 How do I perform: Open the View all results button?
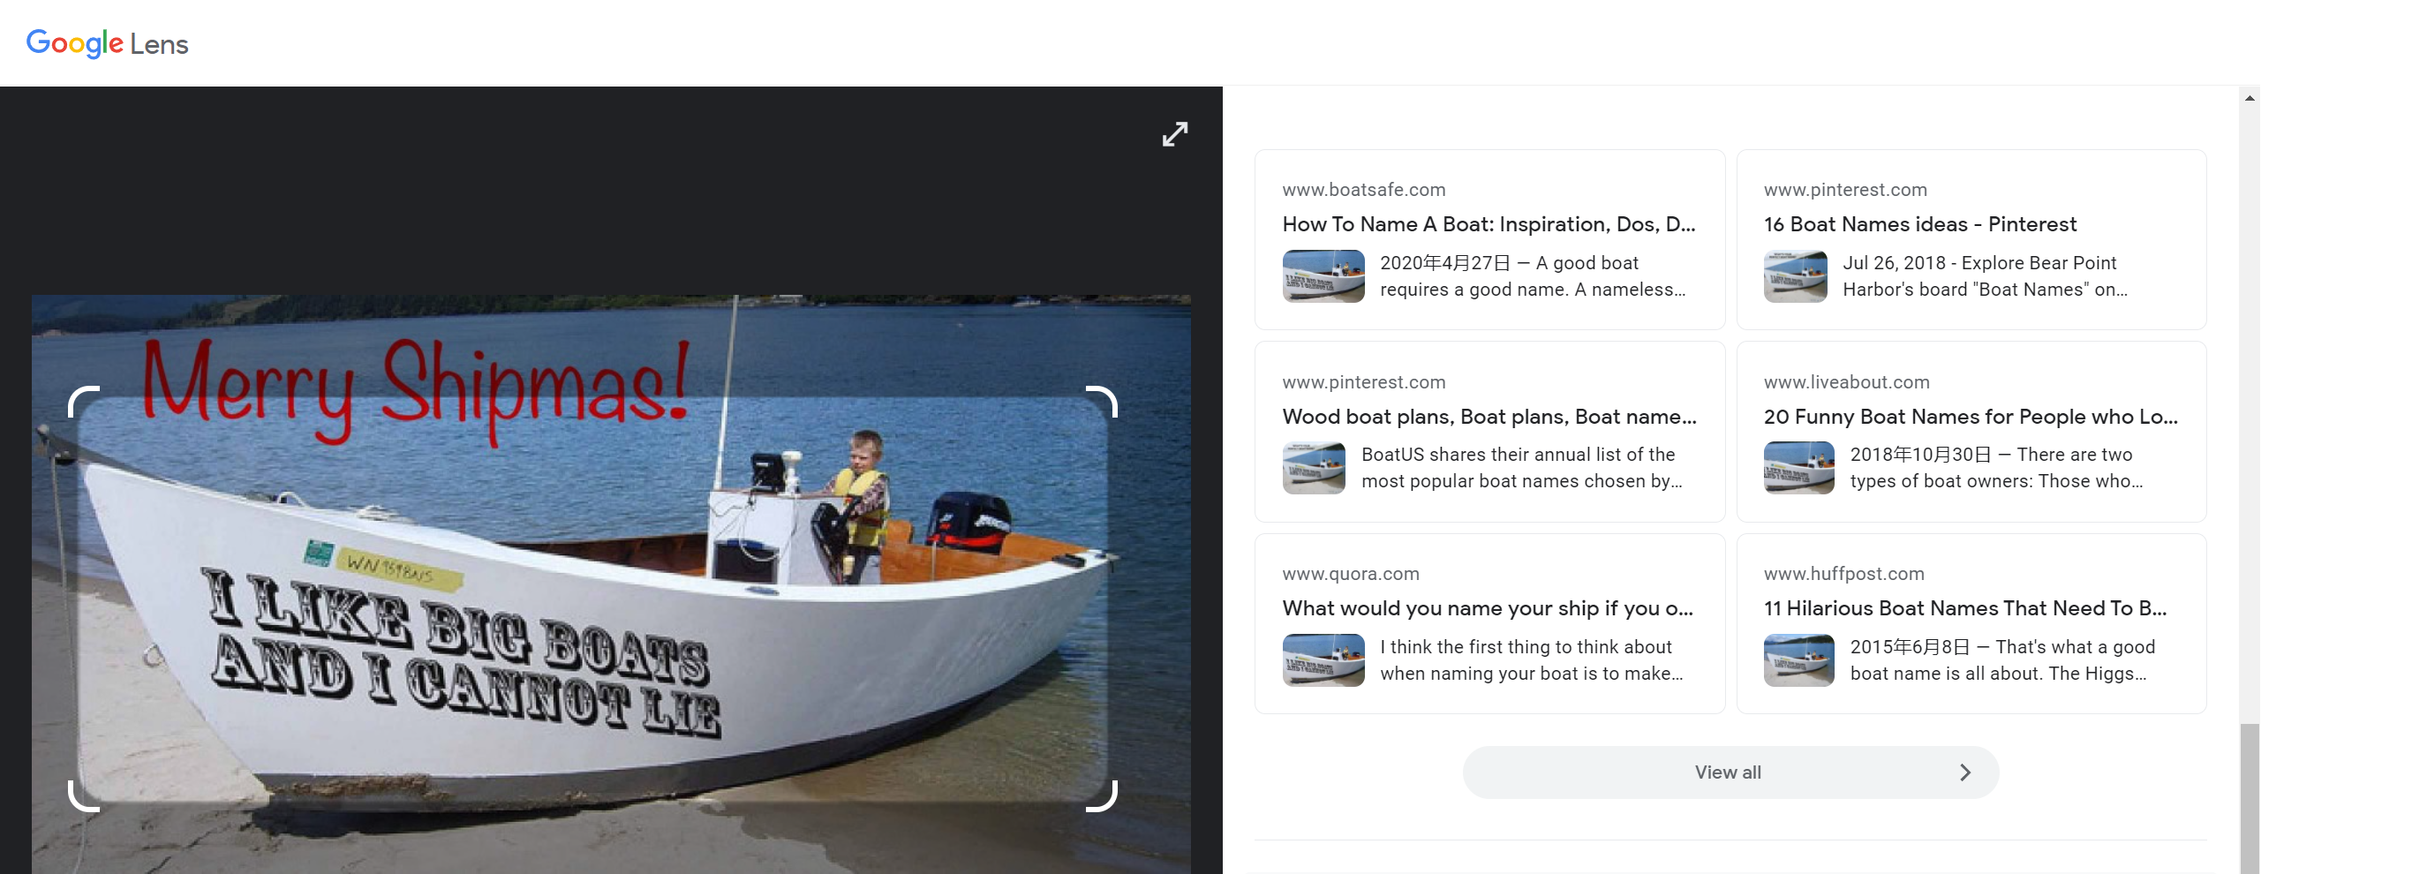[1730, 772]
